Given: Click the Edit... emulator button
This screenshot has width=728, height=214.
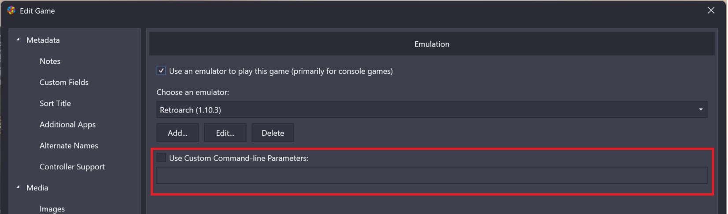Looking at the screenshot, I should tap(225, 133).
